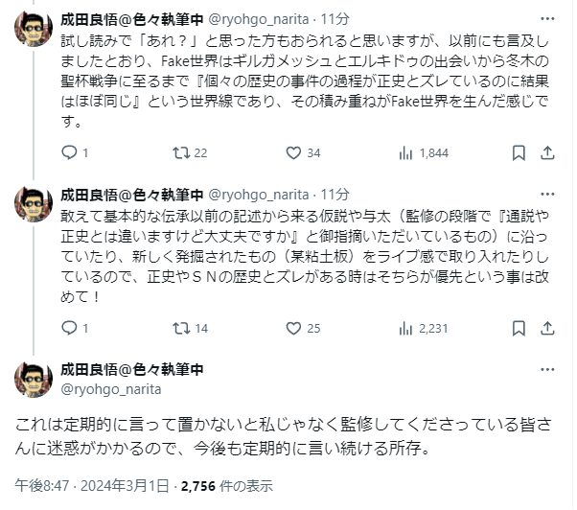The height and width of the screenshot is (510, 577).
Task: Share the second tweet
Action: (549, 328)
